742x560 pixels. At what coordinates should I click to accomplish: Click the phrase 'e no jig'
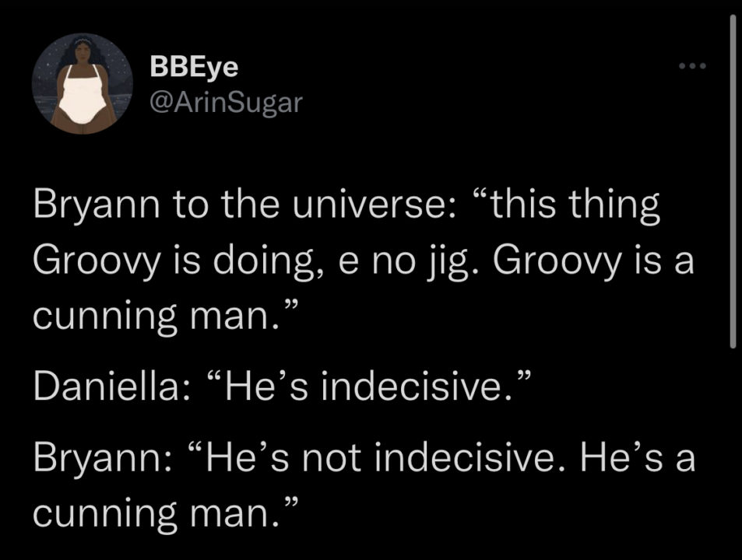tap(410, 262)
